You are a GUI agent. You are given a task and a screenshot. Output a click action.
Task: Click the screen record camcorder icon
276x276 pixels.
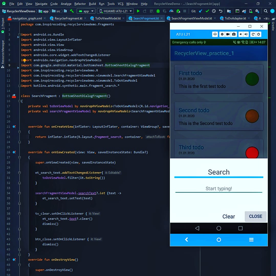click(228, 34)
